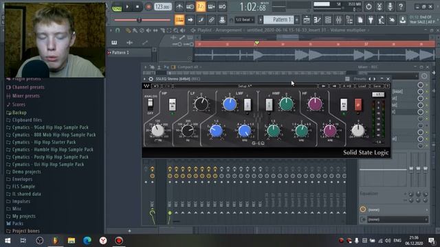Click the play button in transport

click(x=127, y=6)
